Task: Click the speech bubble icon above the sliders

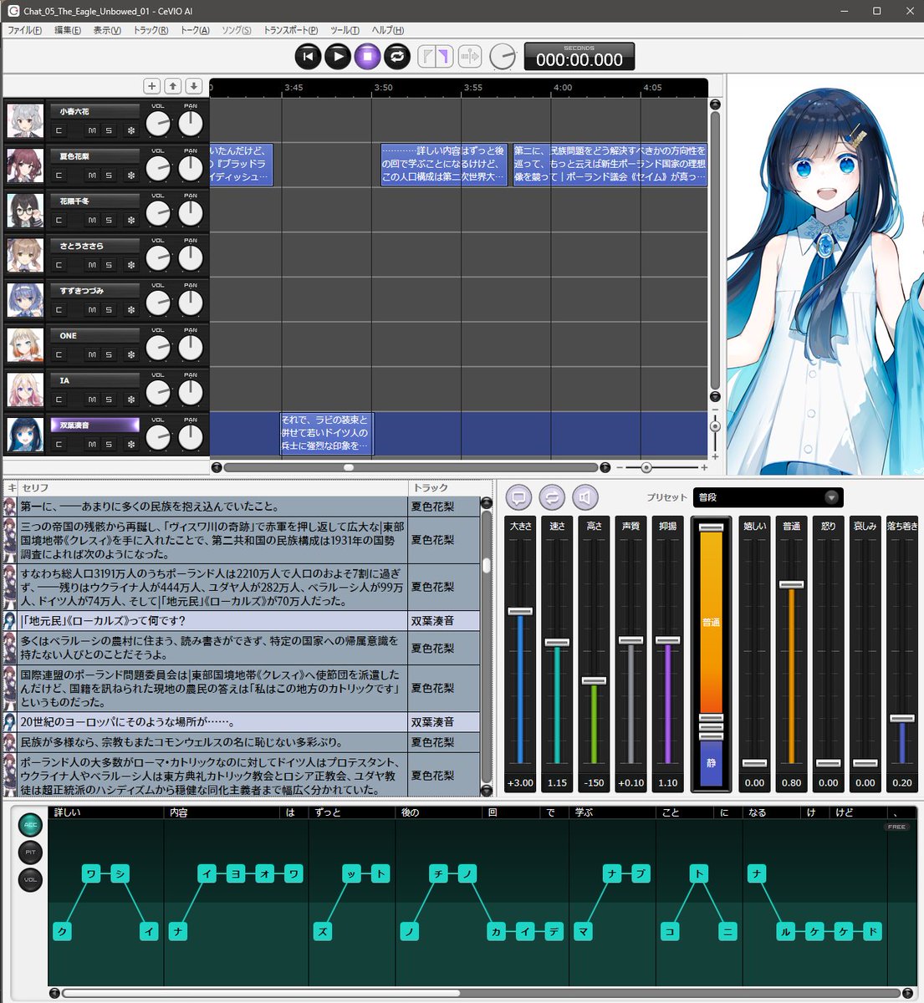Action: coord(518,498)
